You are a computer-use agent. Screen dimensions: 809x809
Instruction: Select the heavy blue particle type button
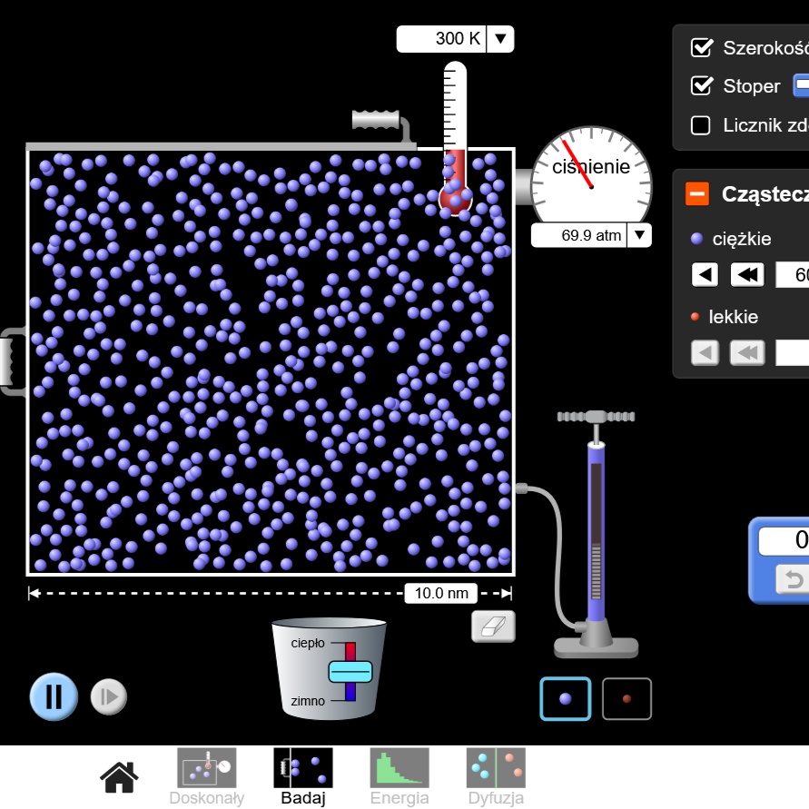(x=566, y=699)
